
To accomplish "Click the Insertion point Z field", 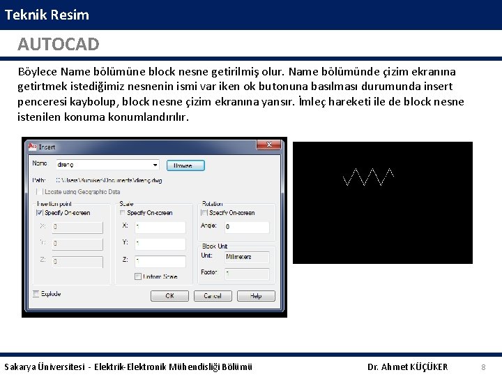I will 77,261.
